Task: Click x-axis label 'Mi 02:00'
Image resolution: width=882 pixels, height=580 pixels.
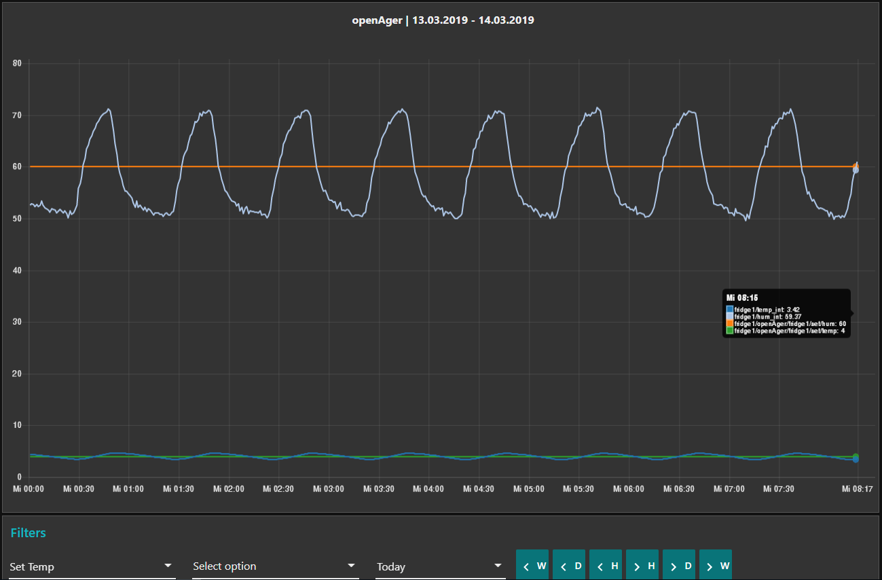Action: coord(229,488)
